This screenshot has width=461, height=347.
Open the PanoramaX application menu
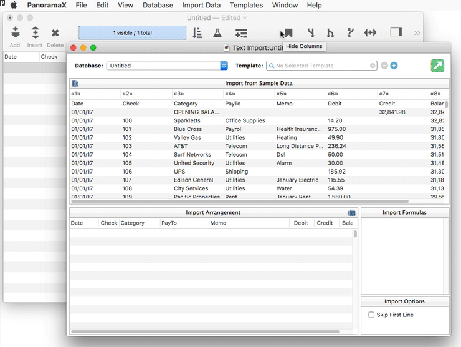(47, 5)
